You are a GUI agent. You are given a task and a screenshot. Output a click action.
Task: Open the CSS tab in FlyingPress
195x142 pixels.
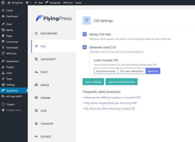point(54,46)
